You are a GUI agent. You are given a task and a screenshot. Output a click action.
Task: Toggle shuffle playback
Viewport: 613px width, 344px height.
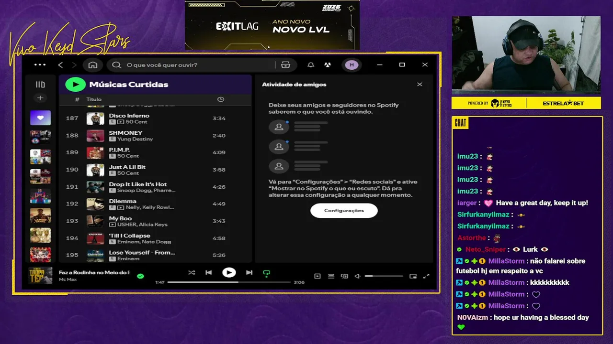coord(192,273)
